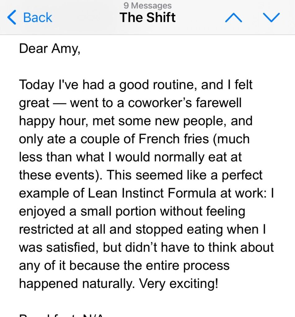Tap the 'The Shift' thread title
The height and width of the screenshot is (317, 295).
(x=147, y=17)
